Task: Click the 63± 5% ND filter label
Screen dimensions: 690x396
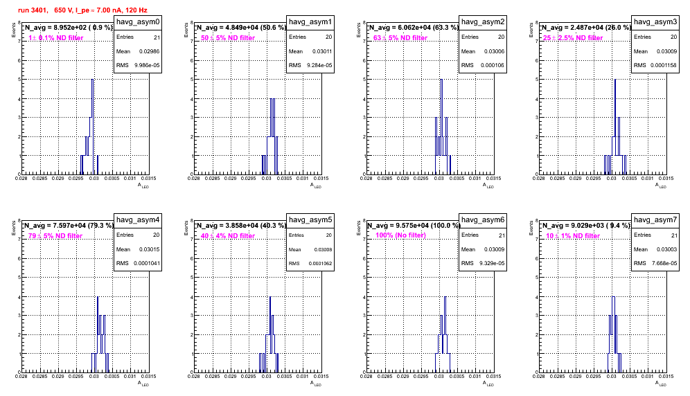Action: (x=400, y=38)
